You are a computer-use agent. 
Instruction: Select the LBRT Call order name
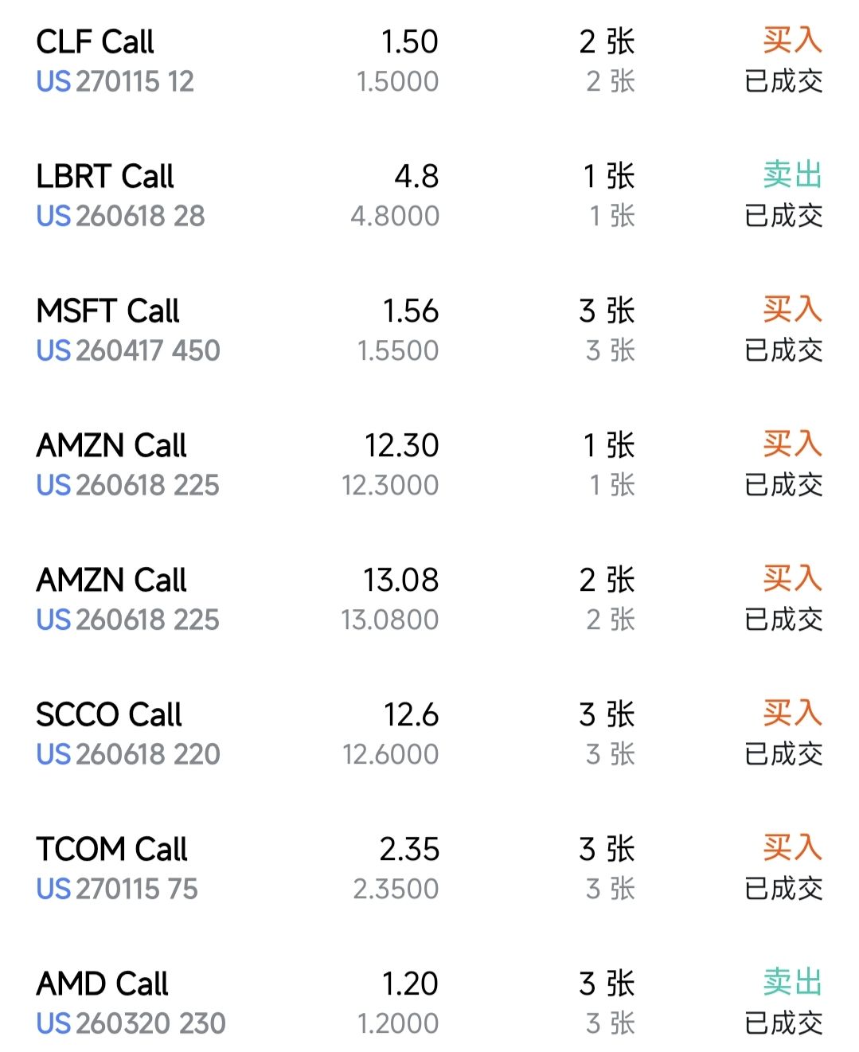point(104,177)
